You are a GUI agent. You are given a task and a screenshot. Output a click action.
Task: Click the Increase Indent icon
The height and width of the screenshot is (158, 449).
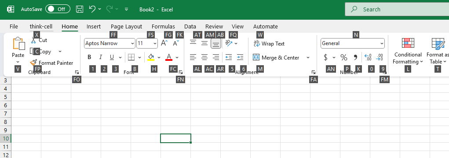[x=240, y=58]
